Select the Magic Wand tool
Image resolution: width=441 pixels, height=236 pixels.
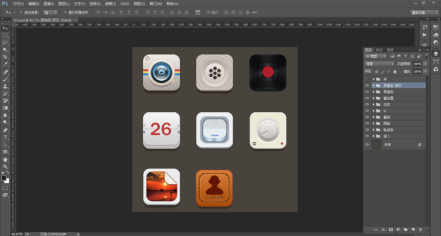[x=5, y=50]
